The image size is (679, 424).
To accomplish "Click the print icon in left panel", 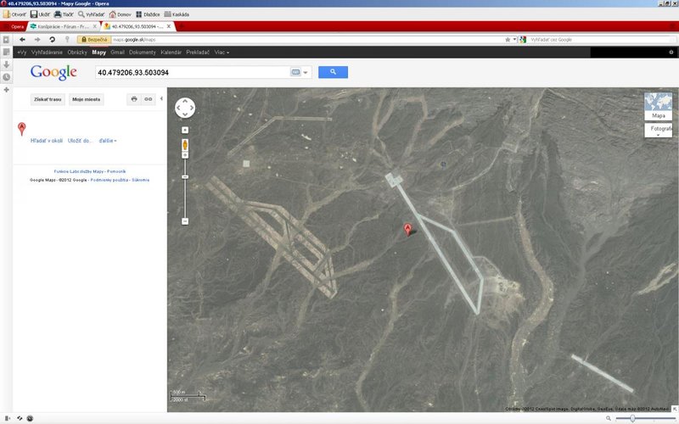I will [x=134, y=99].
